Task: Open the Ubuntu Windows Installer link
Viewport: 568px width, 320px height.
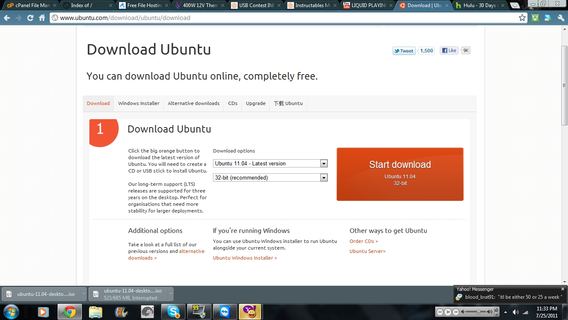Action: [245, 258]
